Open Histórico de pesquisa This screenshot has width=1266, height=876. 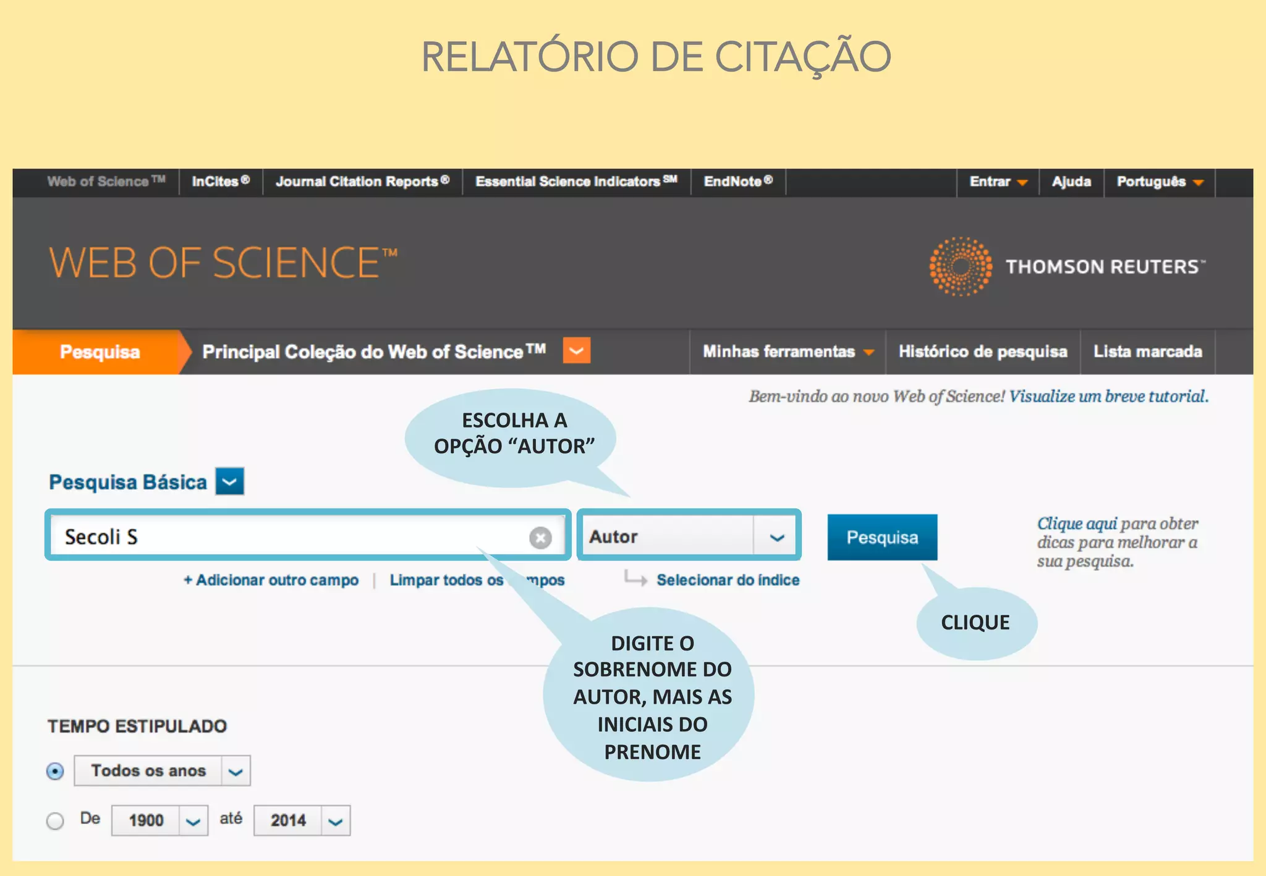[x=983, y=352]
